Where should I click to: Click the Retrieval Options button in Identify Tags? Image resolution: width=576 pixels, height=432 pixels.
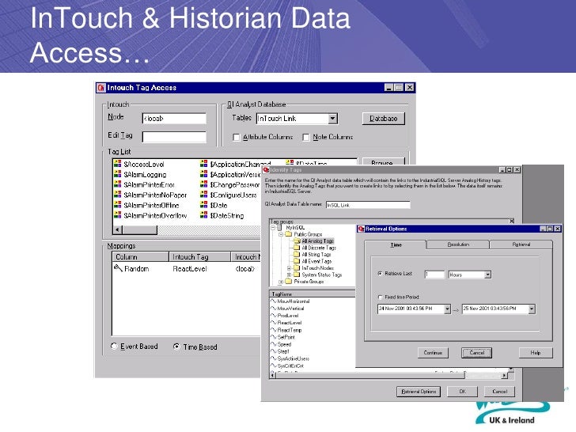[419, 392]
